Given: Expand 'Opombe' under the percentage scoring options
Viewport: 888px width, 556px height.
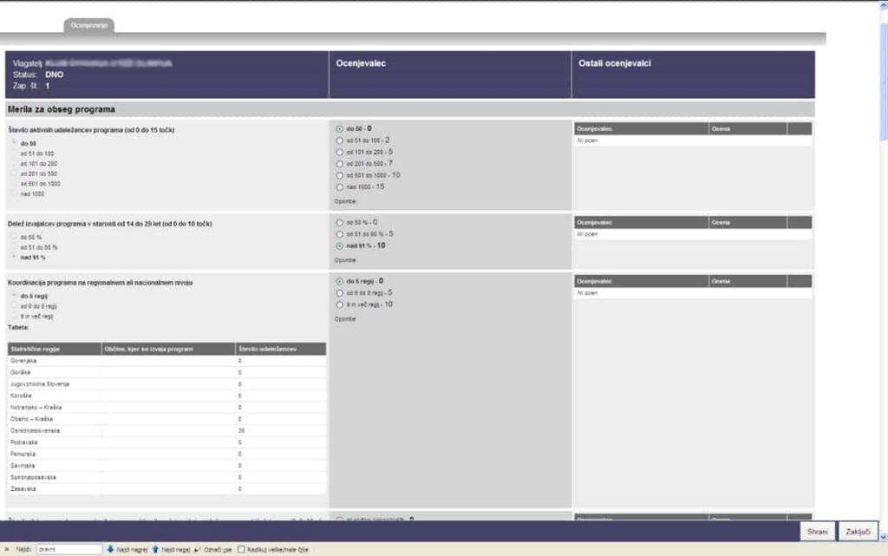Looking at the screenshot, I should (x=345, y=259).
